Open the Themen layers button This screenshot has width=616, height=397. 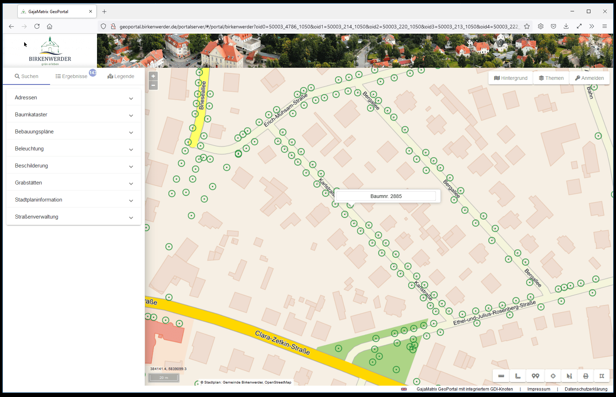coord(551,78)
